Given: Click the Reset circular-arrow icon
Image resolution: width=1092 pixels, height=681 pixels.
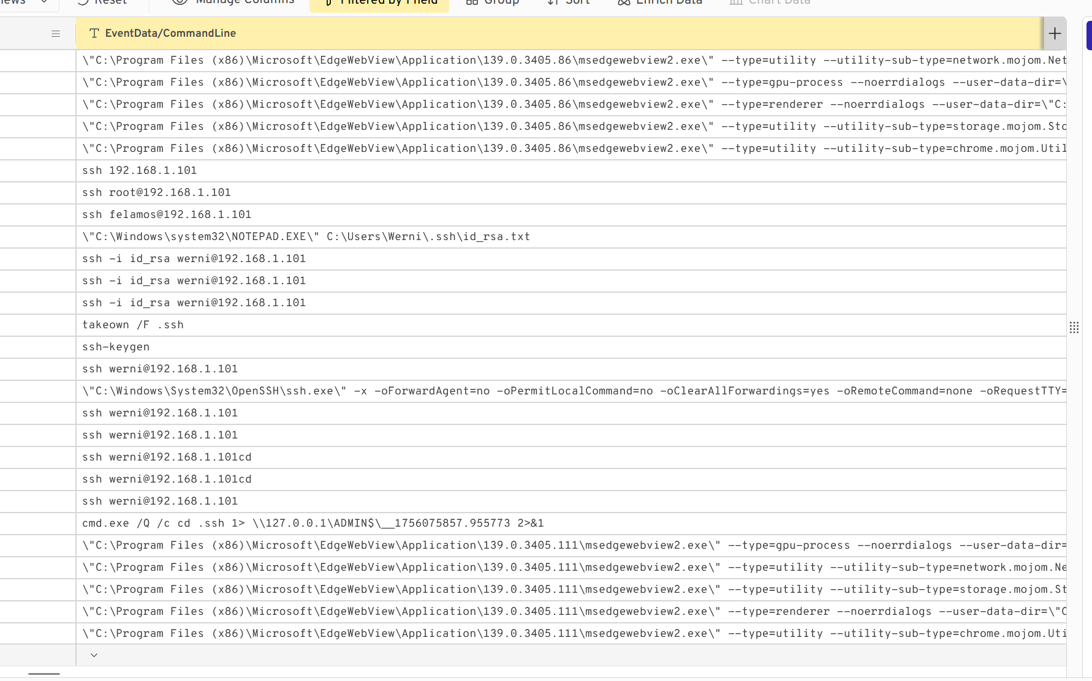Looking at the screenshot, I should point(83,2).
